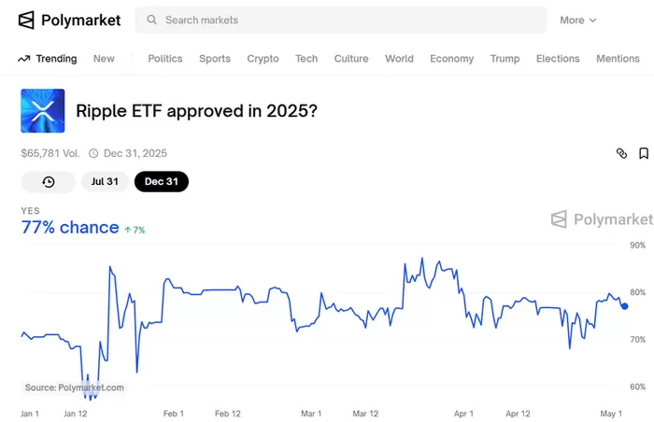654x422 pixels.
Task: Select the Dec 31 date option
Action: tap(161, 181)
